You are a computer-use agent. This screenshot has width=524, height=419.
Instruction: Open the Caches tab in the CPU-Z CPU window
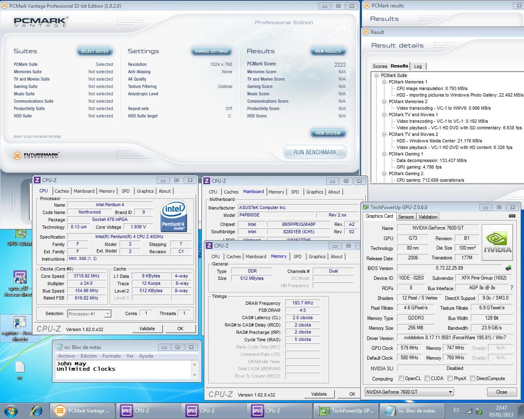62,191
